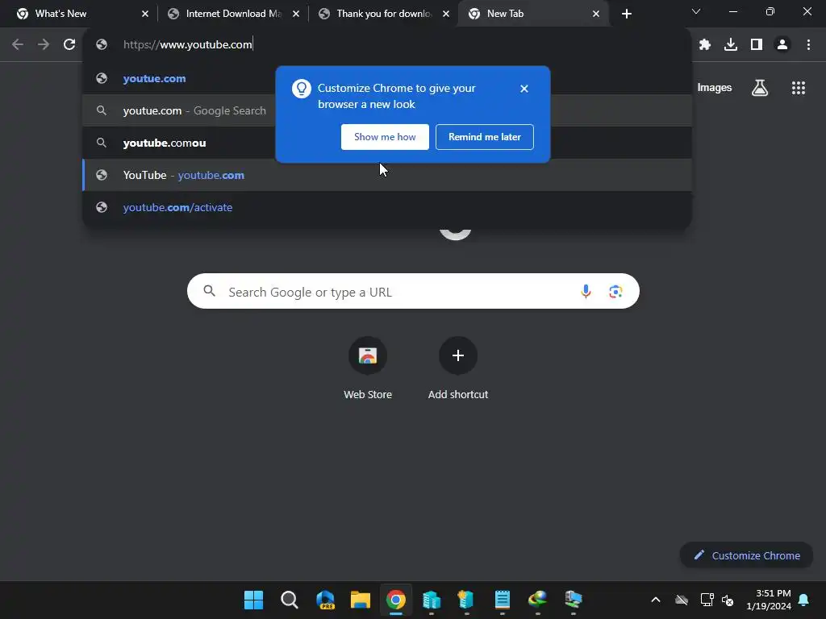Click the magnifier in Google search box
Screen dimensions: 826x619
pos(209,290)
